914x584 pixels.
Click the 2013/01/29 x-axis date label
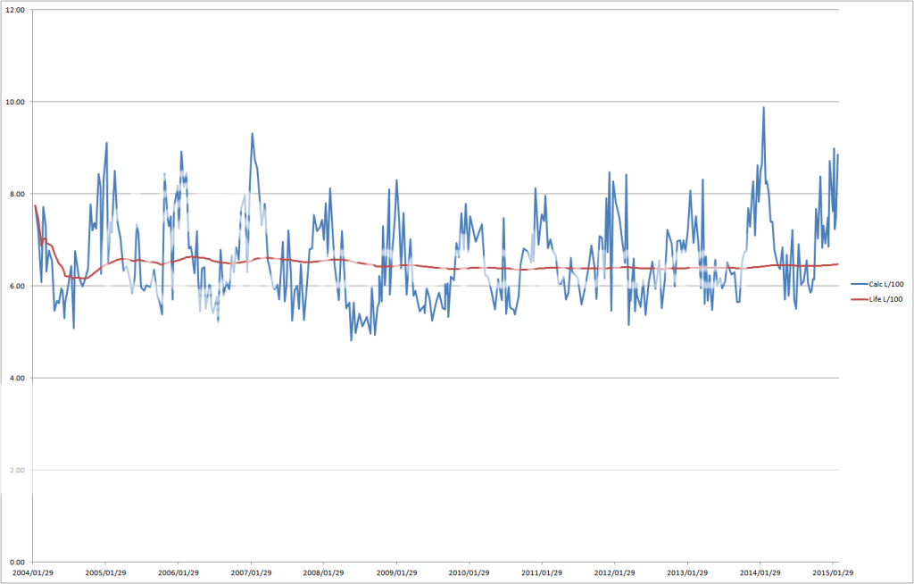tap(687, 573)
